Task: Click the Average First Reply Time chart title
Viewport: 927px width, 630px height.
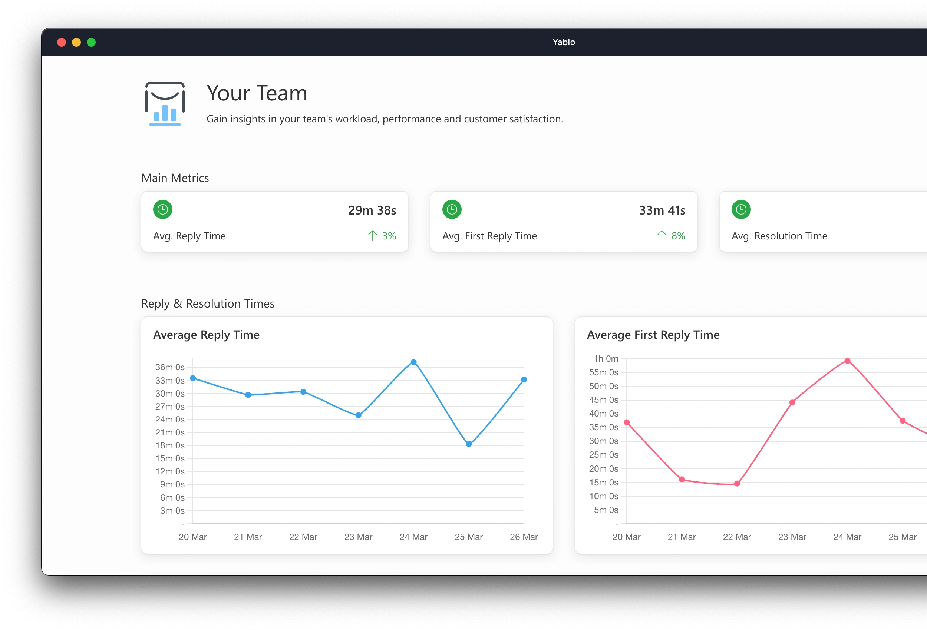Action: [x=653, y=335]
